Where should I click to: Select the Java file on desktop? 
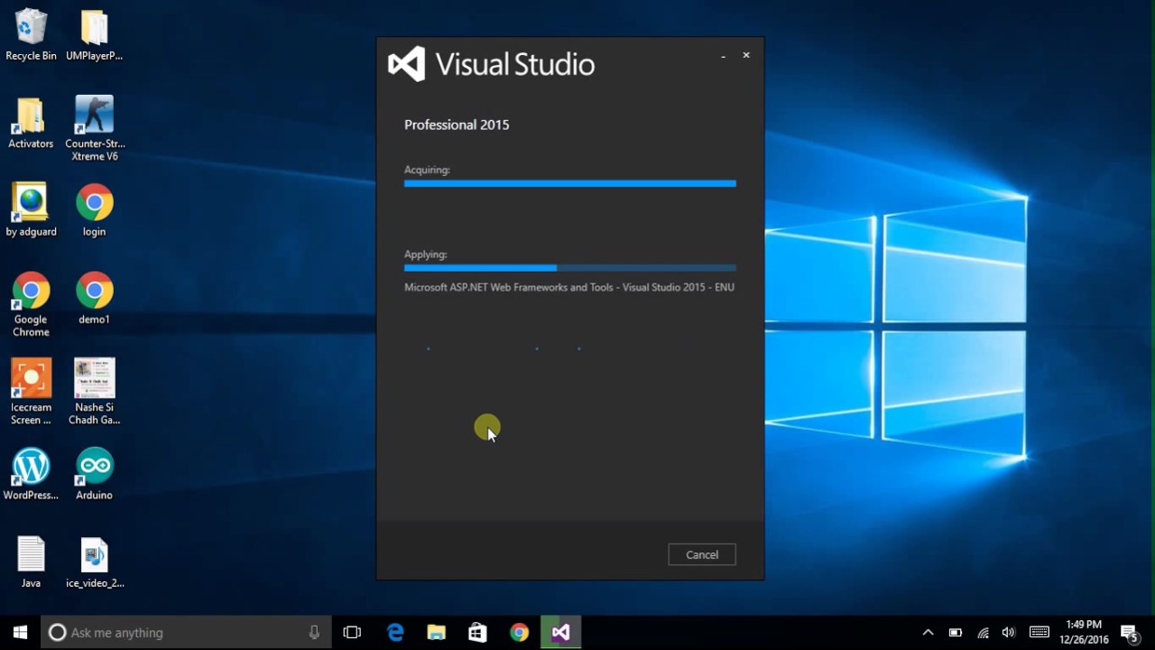point(31,562)
